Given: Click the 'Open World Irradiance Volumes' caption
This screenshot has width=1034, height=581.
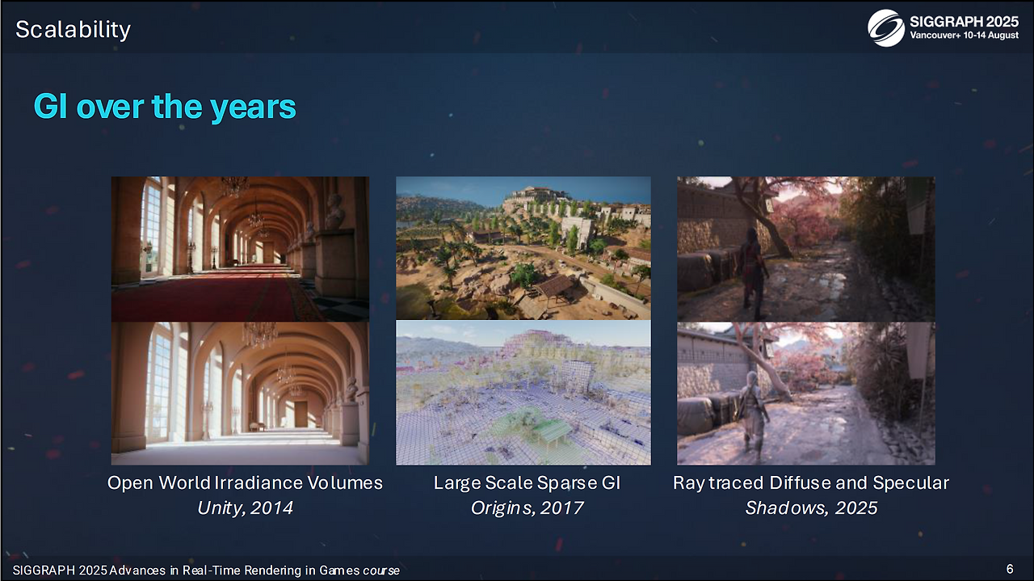Looking at the screenshot, I should tap(245, 483).
